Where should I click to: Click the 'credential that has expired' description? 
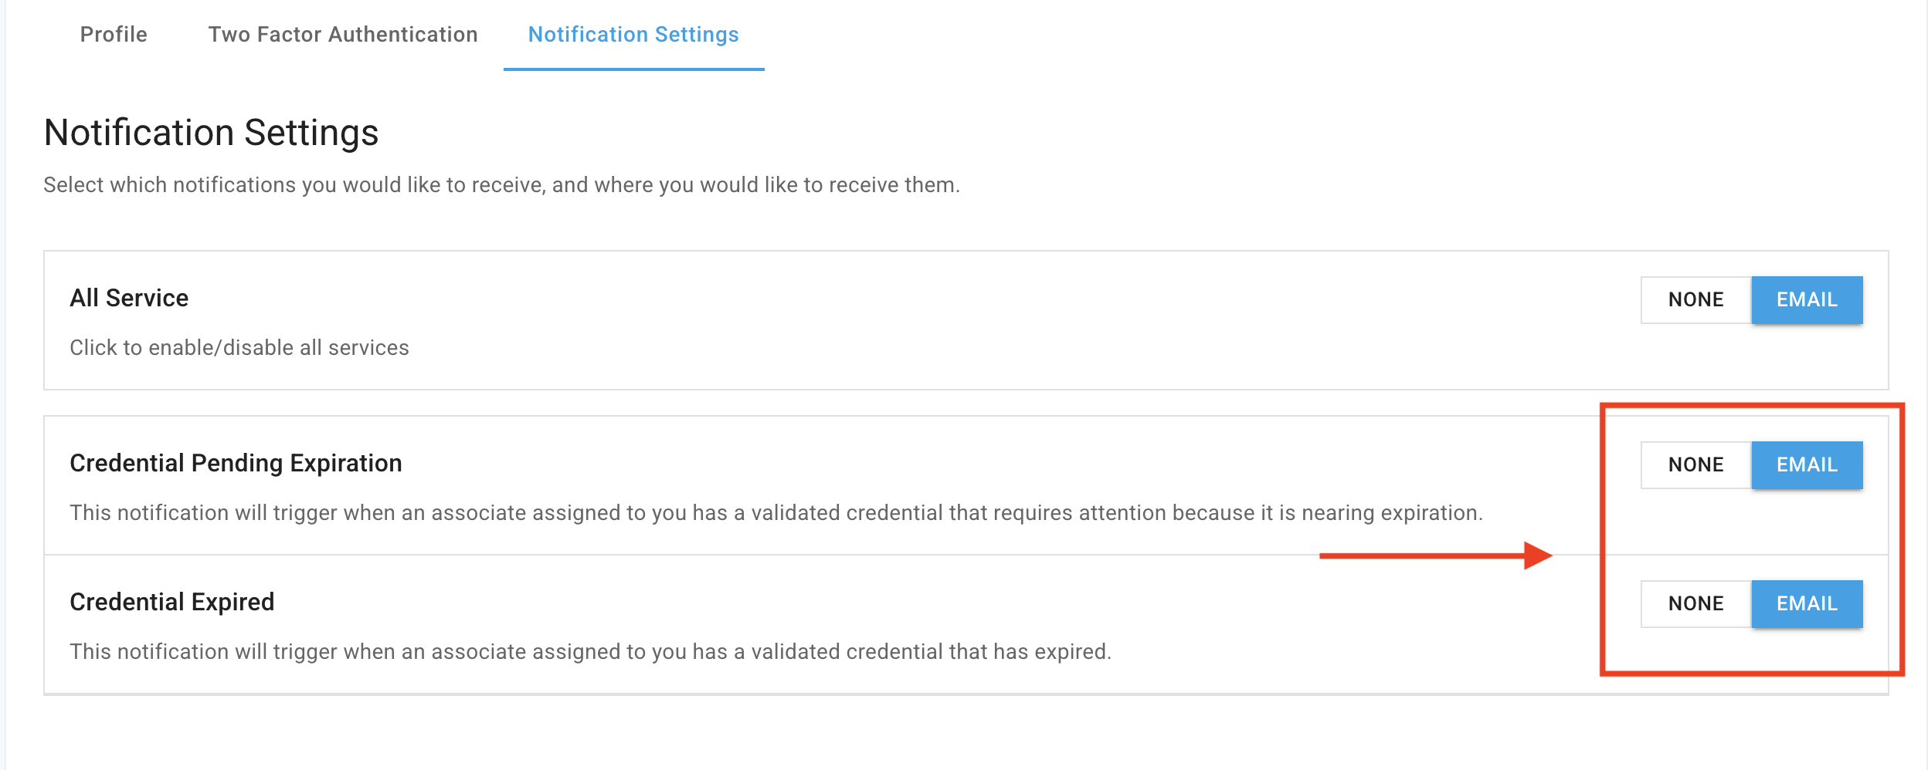coord(590,652)
